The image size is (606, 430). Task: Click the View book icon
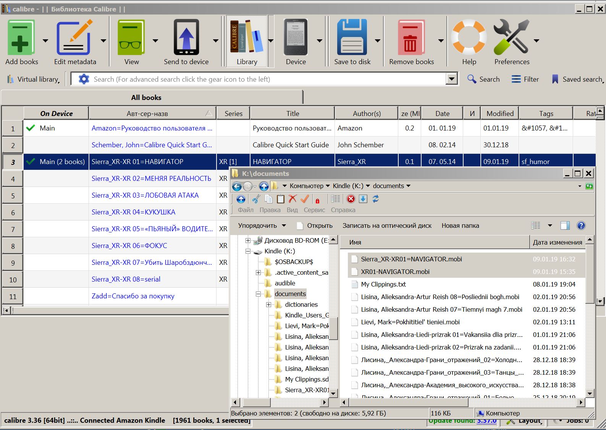pos(131,37)
